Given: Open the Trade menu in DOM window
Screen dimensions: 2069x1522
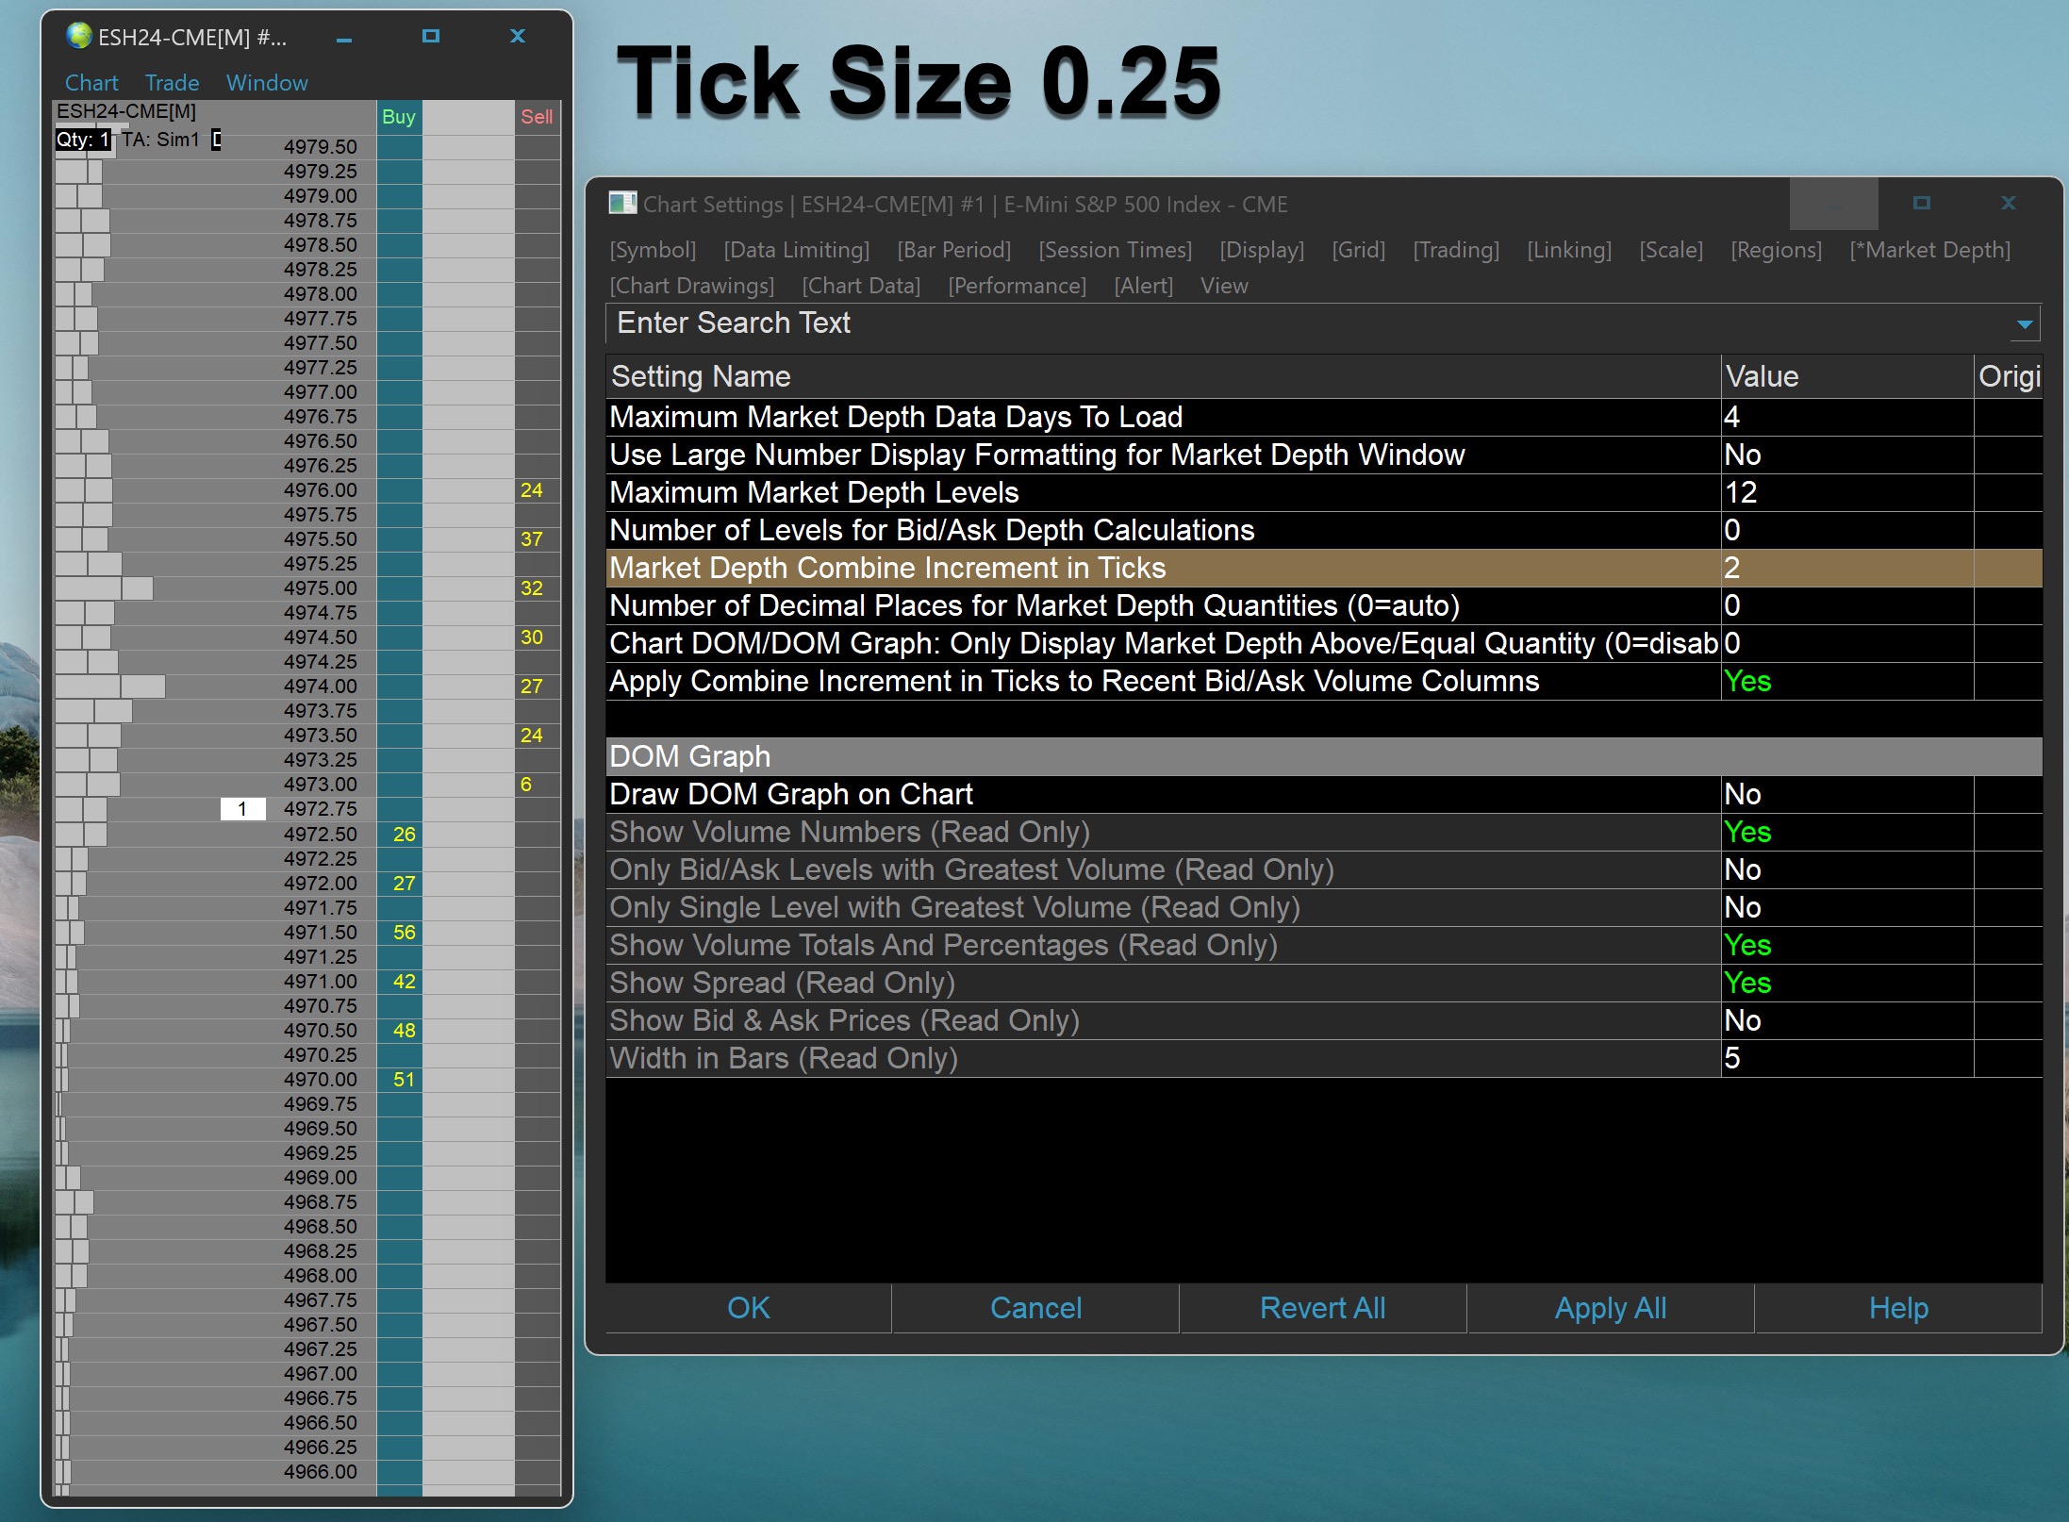Looking at the screenshot, I should pyautogui.click(x=172, y=83).
